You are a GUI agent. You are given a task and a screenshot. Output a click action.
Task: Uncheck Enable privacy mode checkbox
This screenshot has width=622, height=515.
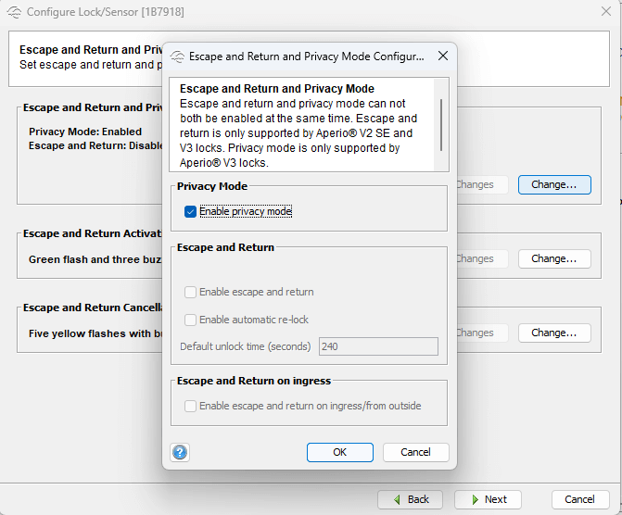coord(191,212)
